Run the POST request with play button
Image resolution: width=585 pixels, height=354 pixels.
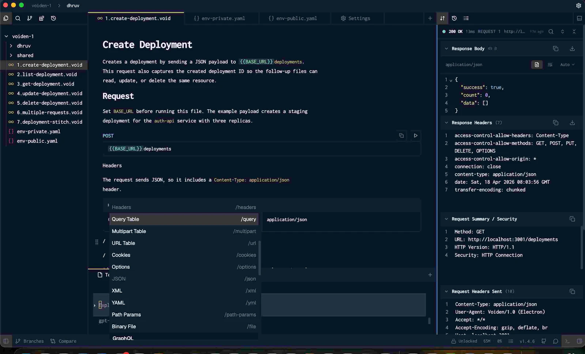[415, 136]
